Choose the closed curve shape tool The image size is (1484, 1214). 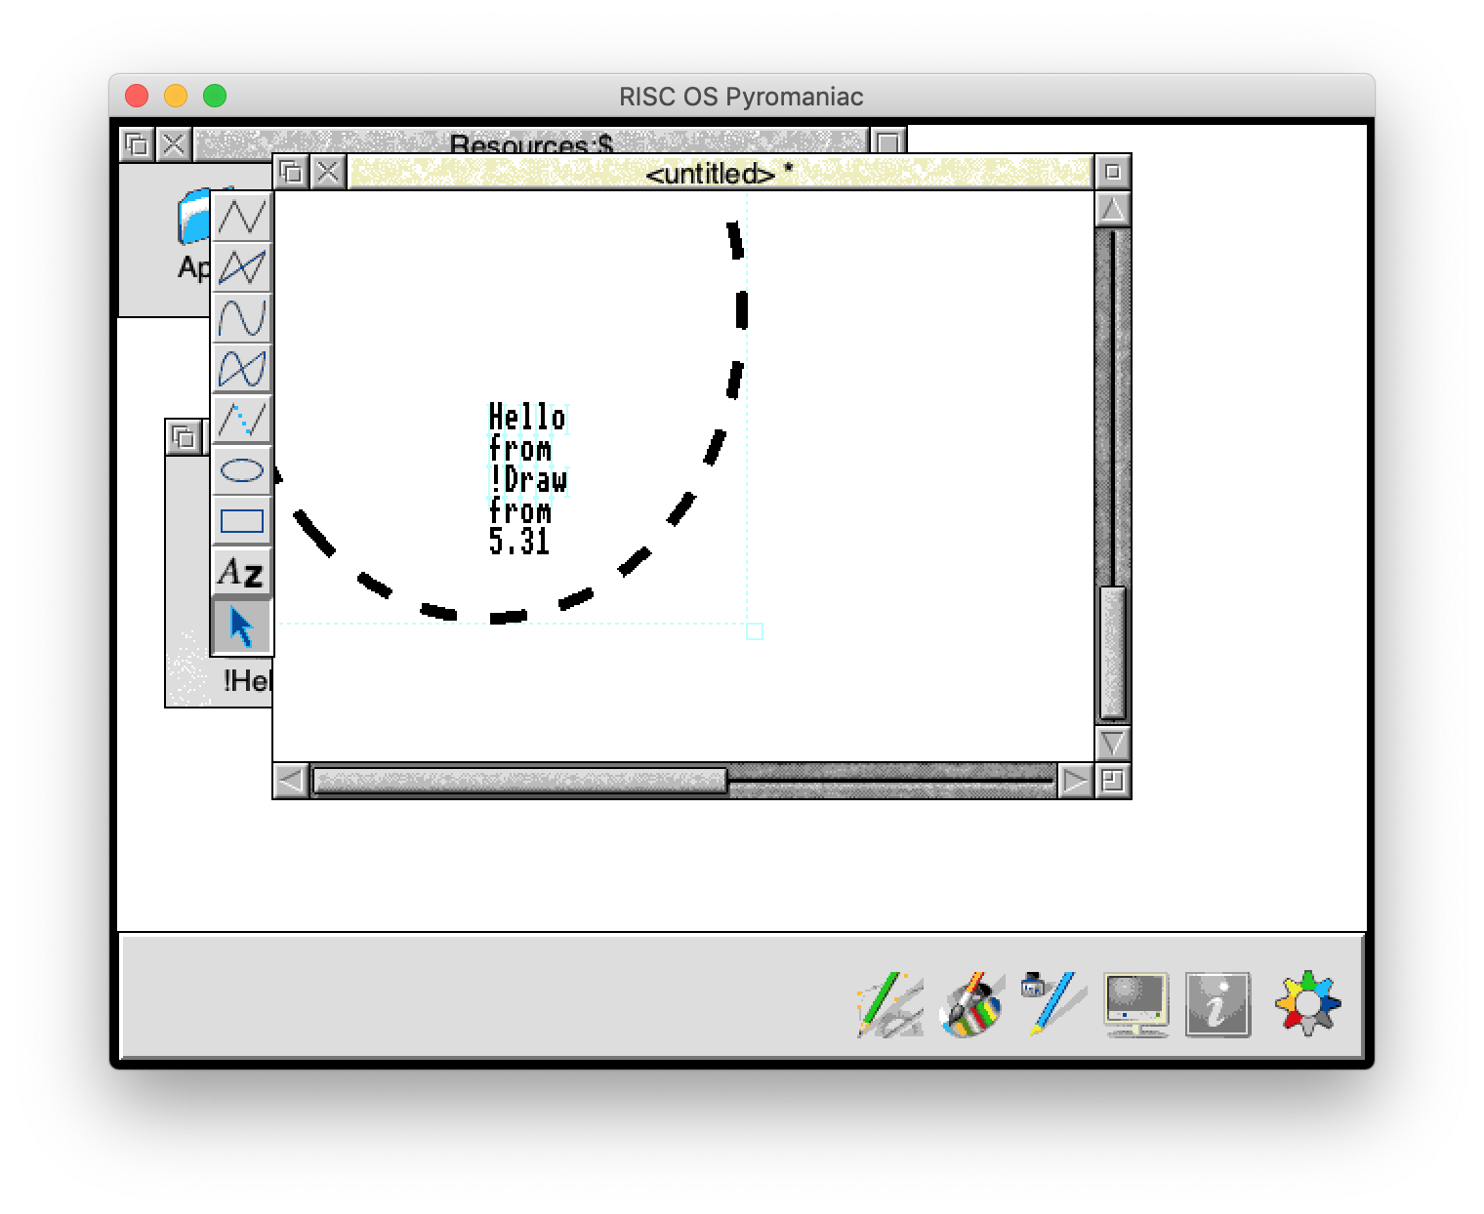(242, 369)
